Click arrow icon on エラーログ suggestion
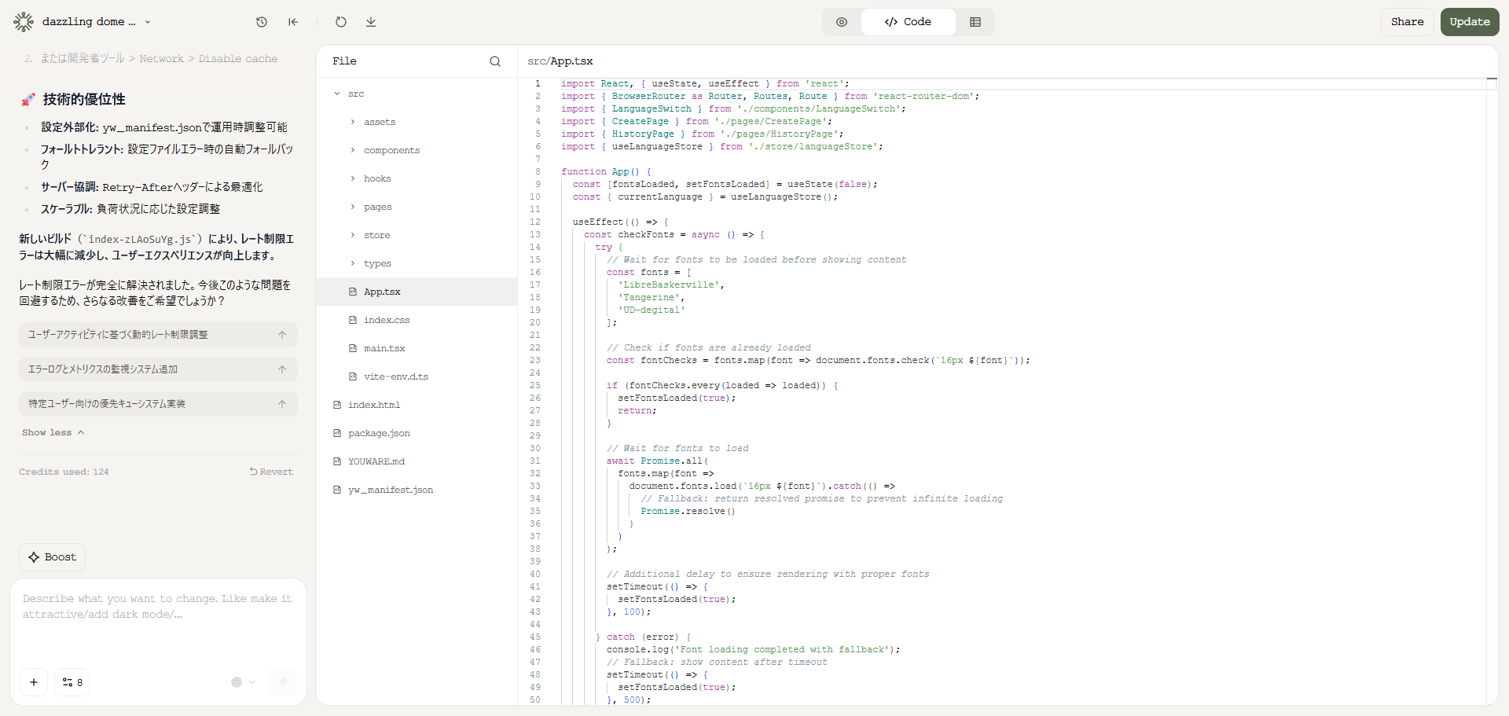This screenshot has height=716, width=1509. (282, 369)
